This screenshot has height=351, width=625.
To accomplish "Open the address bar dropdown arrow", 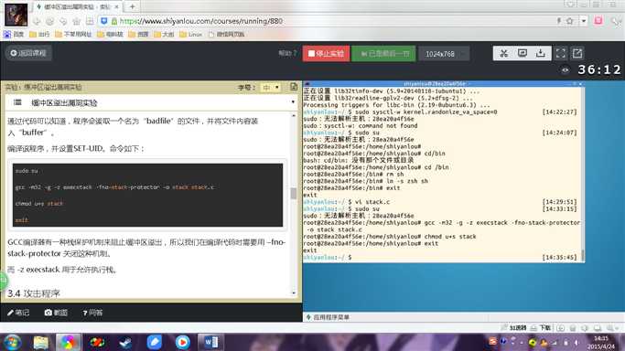I will click(x=584, y=21).
